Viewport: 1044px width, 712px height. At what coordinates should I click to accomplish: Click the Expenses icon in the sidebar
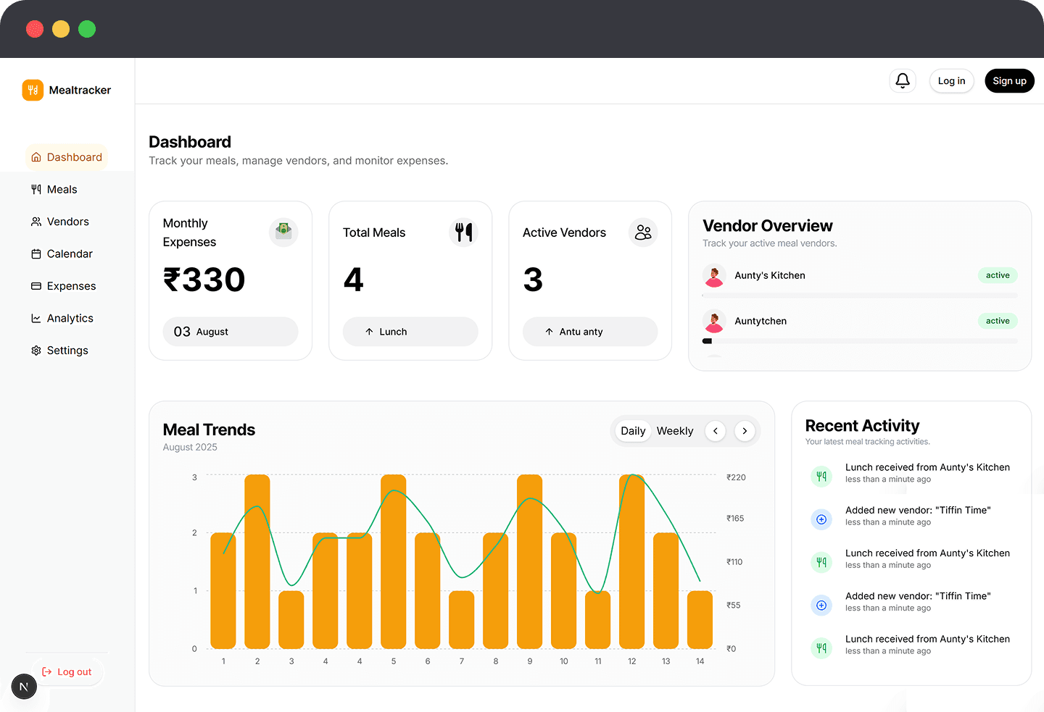[x=36, y=285]
